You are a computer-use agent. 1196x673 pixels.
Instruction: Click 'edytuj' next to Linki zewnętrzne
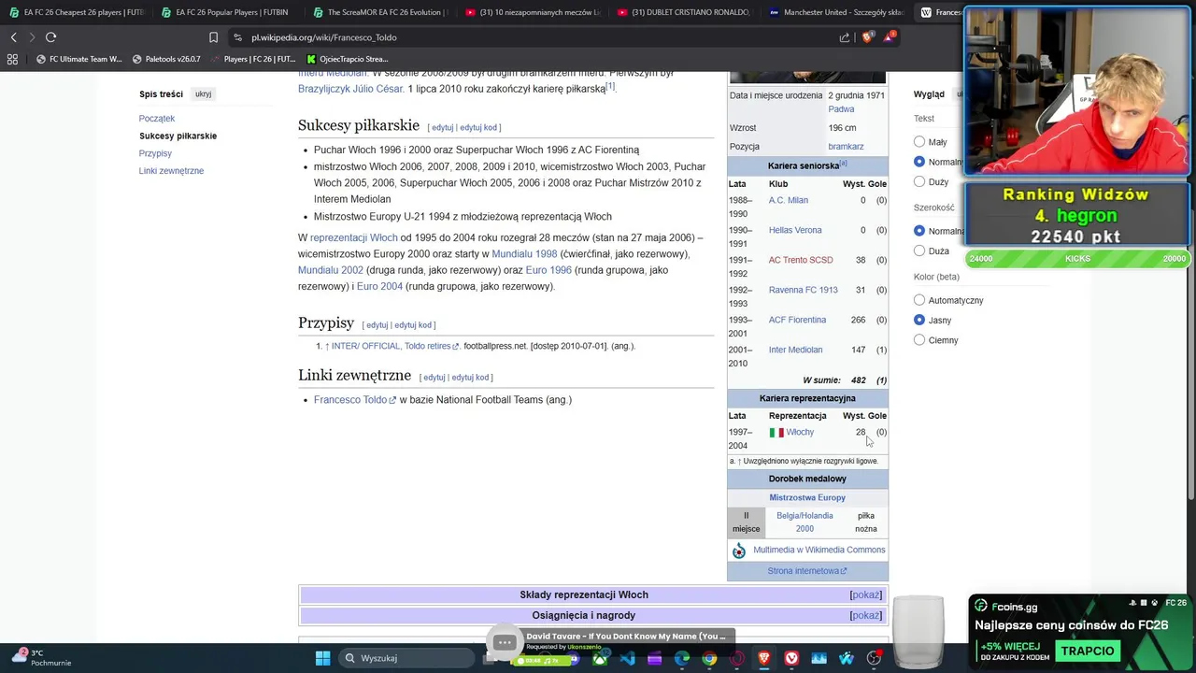click(x=434, y=378)
